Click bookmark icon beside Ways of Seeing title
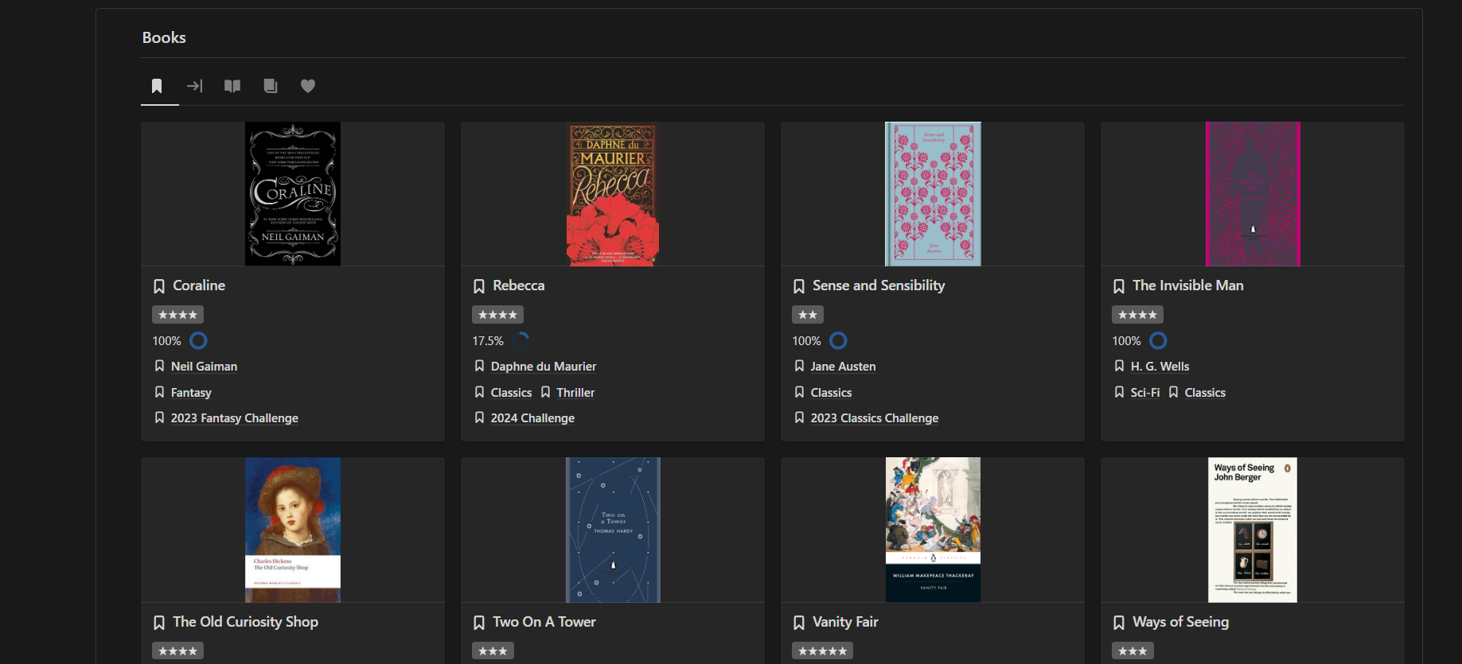Image resolution: width=1462 pixels, height=664 pixels. [1119, 623]
